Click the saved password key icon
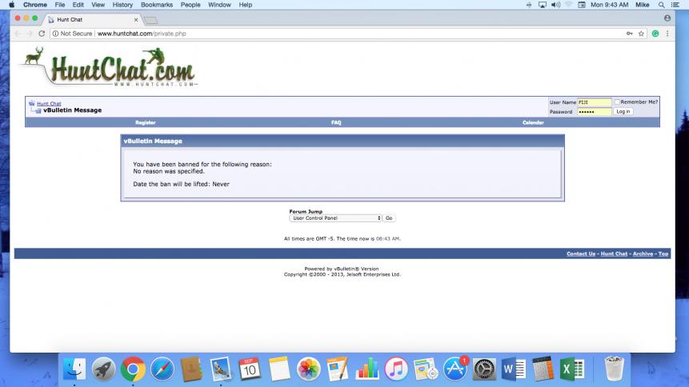 tap(630, 34)
